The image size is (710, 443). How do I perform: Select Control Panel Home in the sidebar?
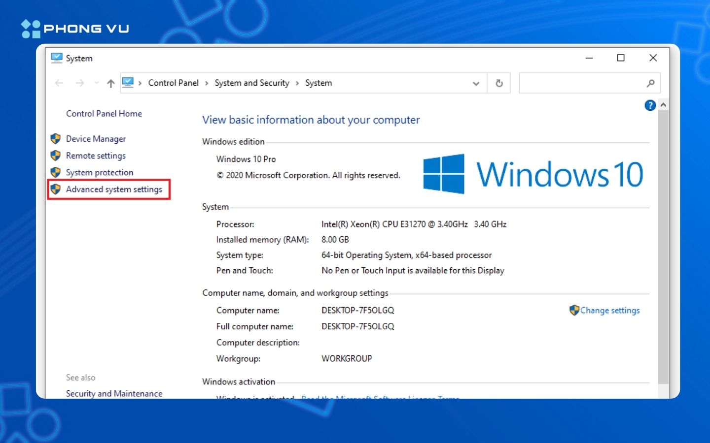click(x=104, y=114)
